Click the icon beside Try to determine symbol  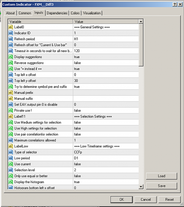pyautogui.click(x=11, y=86)
